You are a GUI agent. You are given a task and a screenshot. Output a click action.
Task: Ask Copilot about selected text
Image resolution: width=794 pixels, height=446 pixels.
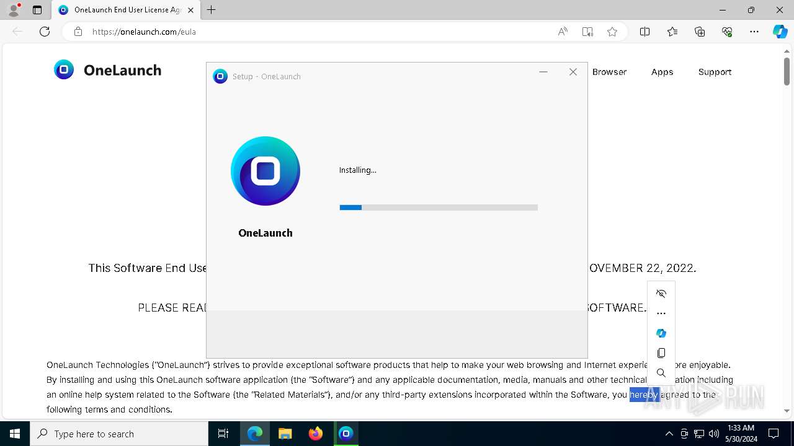click(661, 333)
